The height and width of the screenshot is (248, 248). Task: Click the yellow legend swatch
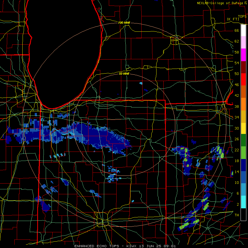click(243, 128)
